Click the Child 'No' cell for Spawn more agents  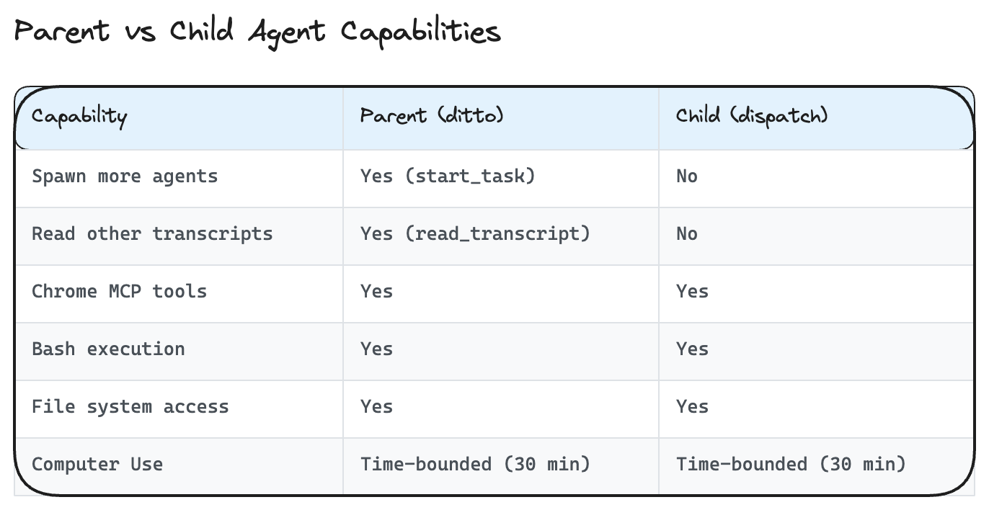(687, 176)
